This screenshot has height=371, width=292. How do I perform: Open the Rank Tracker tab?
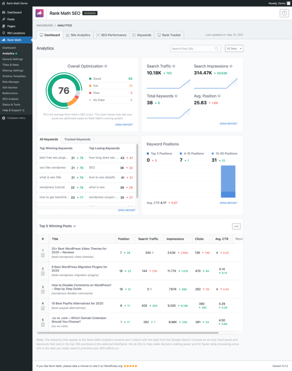169,35
